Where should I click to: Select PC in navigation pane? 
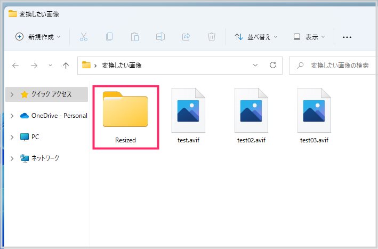(x=35, y=137)
